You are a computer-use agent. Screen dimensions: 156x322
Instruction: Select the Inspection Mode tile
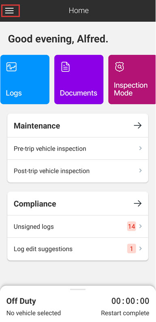pyautogui.click(x=132, y=80)
